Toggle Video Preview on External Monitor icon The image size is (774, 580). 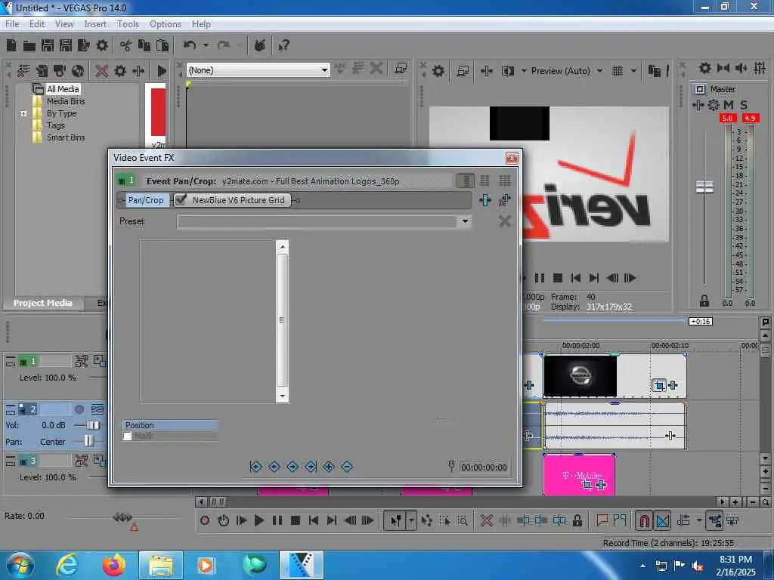coord(463,71)
